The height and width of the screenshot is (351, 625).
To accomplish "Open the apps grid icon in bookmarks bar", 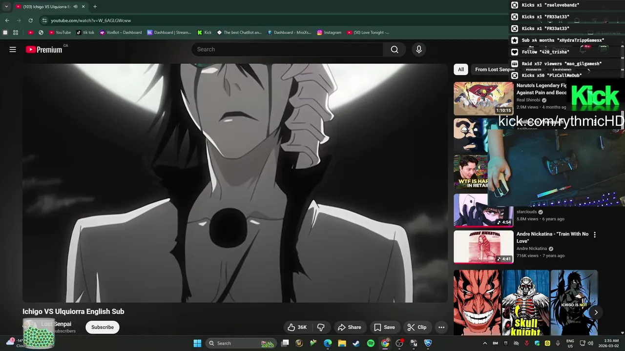I will tap(16, 33).
